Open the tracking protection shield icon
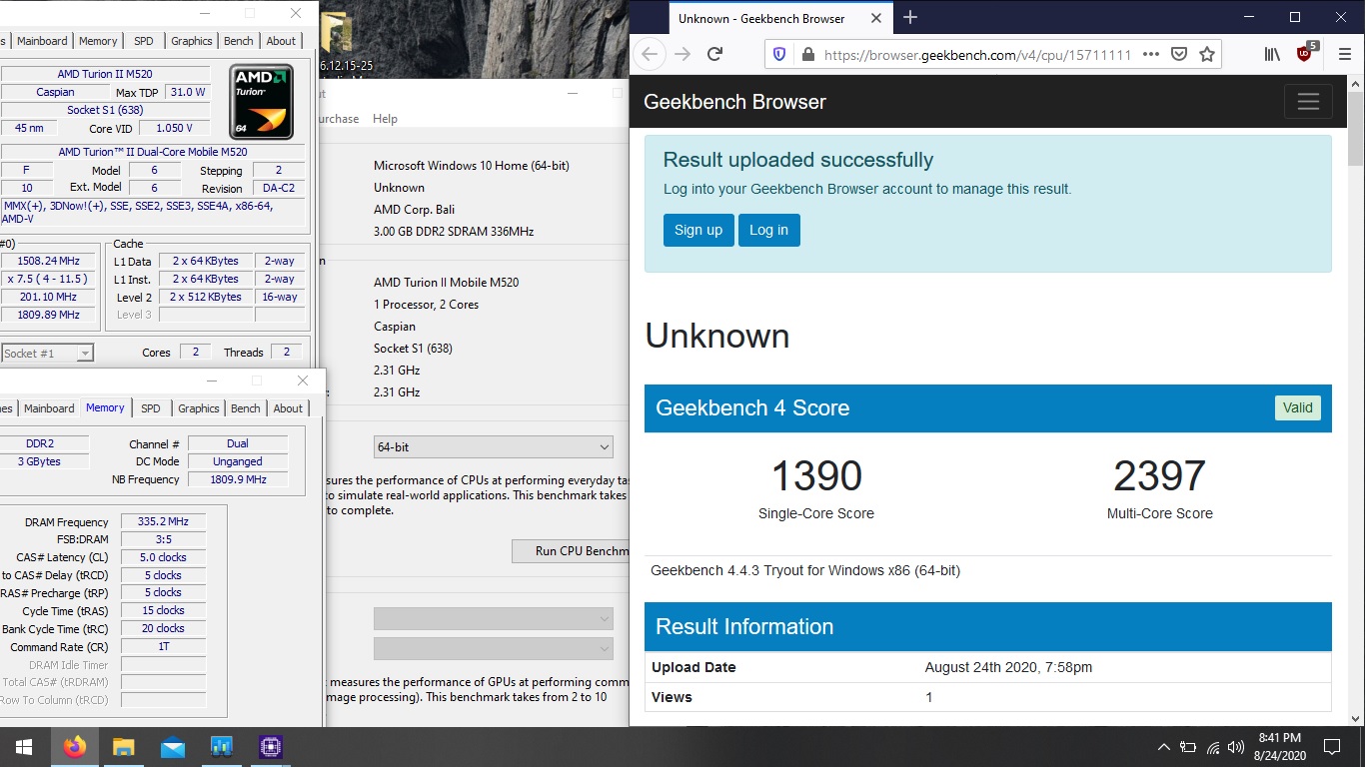Viewport: 1365px width, 767px height. (780, 54)
